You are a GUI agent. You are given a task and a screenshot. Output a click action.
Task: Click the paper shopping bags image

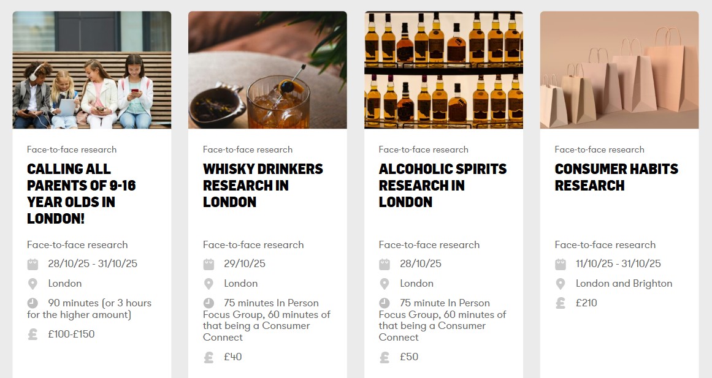pos(619,70)
